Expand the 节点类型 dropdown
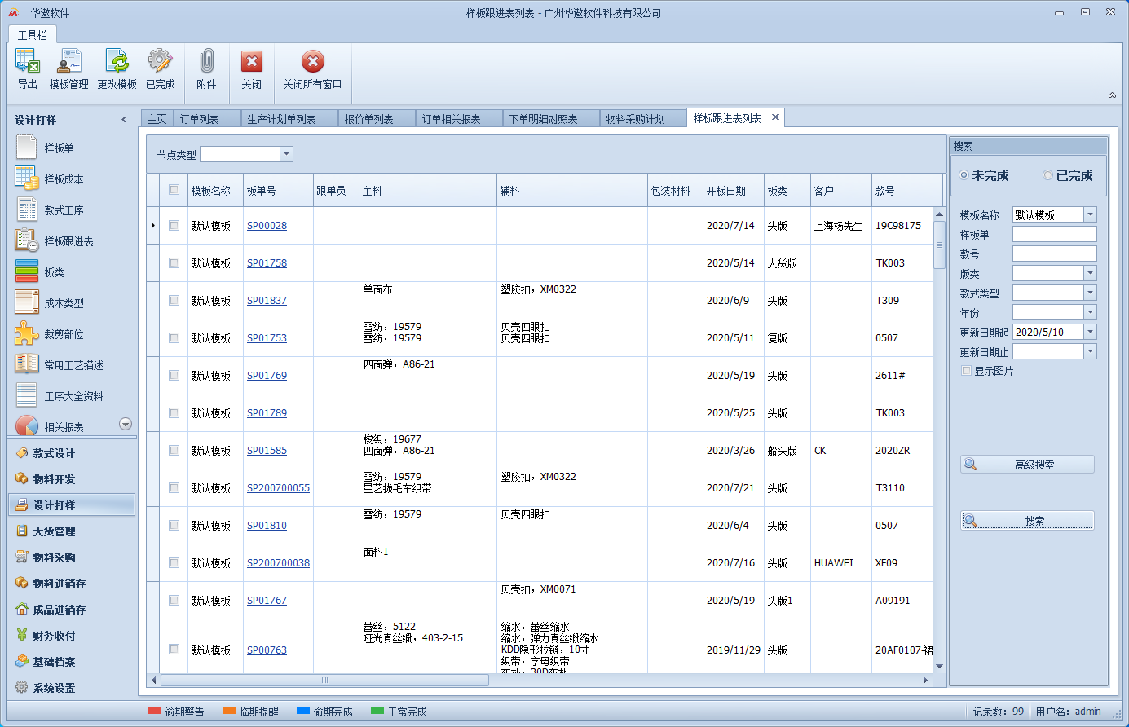This screenshot has width=1129, height=727. [286, 154]
